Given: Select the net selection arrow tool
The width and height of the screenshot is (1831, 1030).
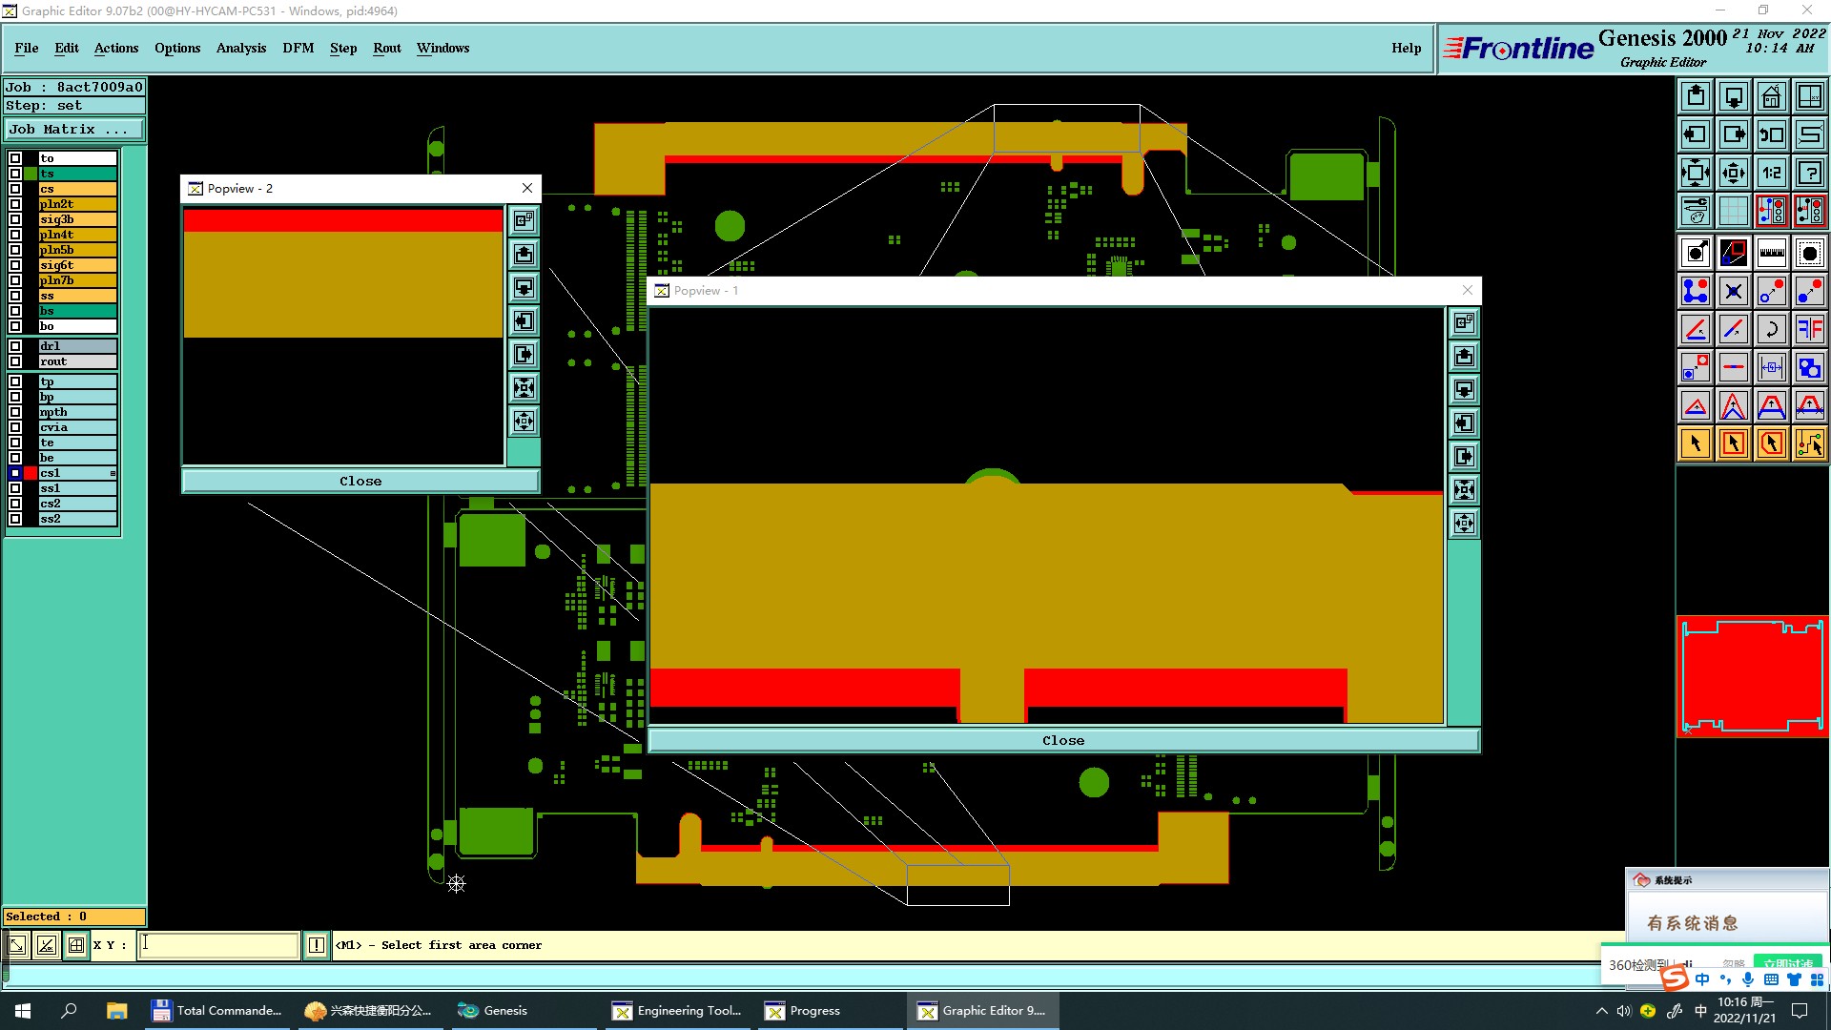Looking at the screenshot, I should (1809, 443).
